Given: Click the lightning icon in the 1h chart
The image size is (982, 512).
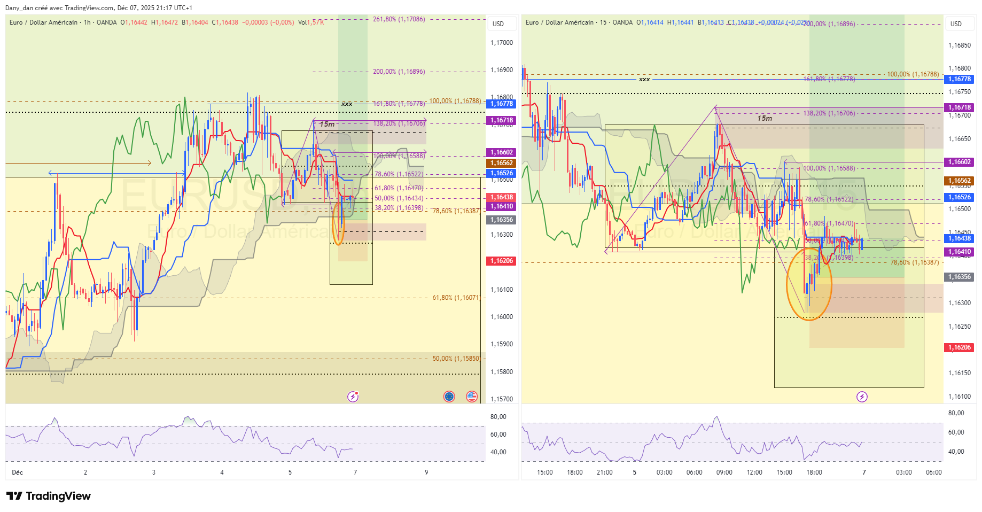Looking at the screenshot, I should [353, 397].
